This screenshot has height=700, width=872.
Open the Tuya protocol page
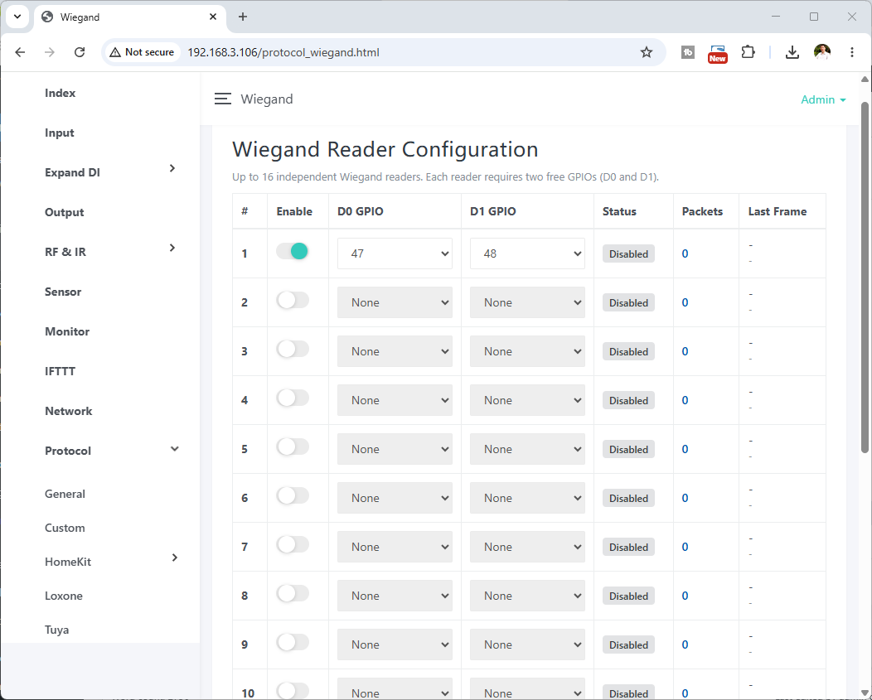click(x=56, y=630)
